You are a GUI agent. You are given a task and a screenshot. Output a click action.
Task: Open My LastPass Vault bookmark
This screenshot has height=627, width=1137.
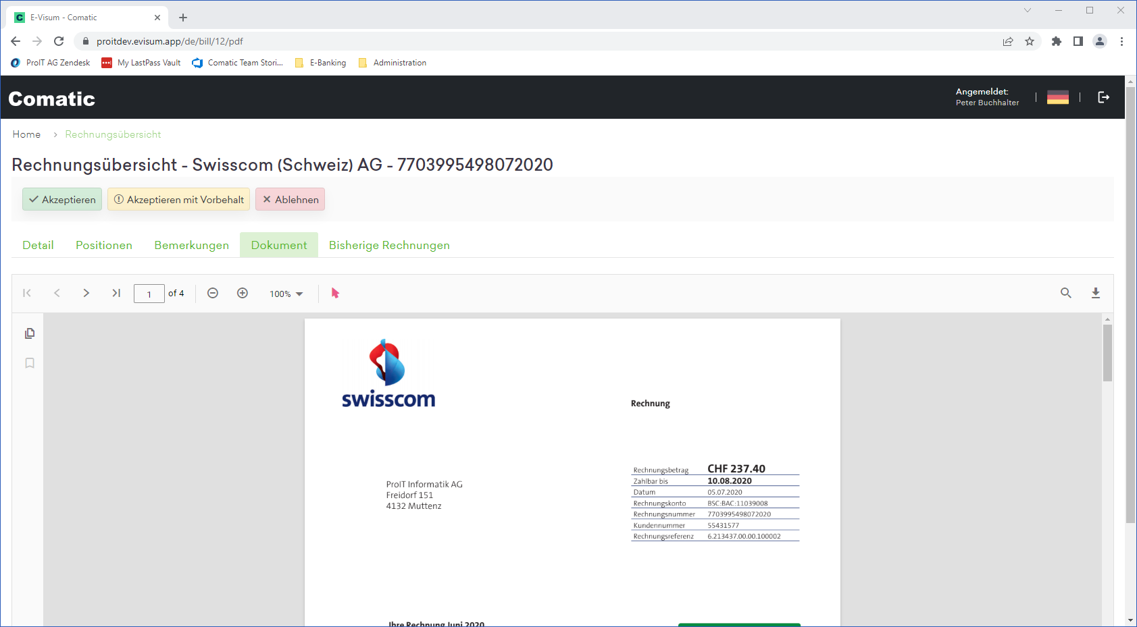click(141, 63)
